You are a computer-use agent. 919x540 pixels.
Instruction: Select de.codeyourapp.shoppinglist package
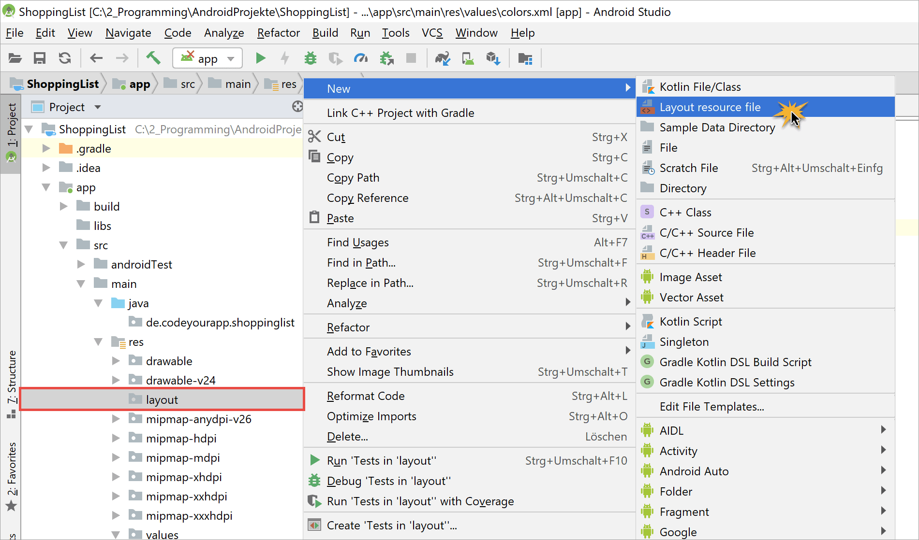[212, 322]
